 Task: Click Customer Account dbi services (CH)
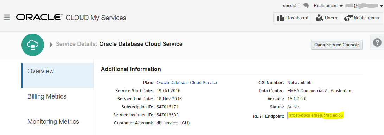(x=173, y=123)
